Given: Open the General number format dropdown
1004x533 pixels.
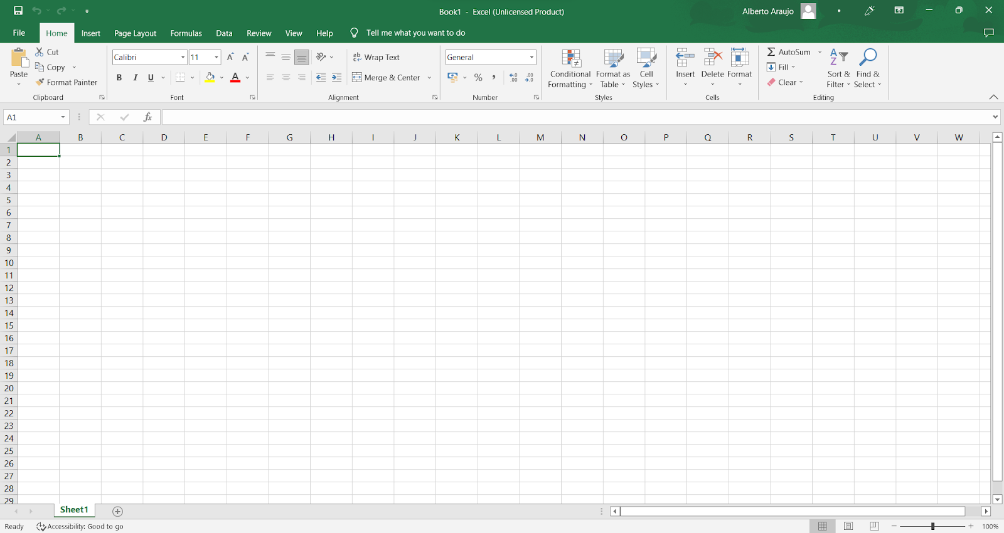Looking at the screenshot, I should coord(531,57).
